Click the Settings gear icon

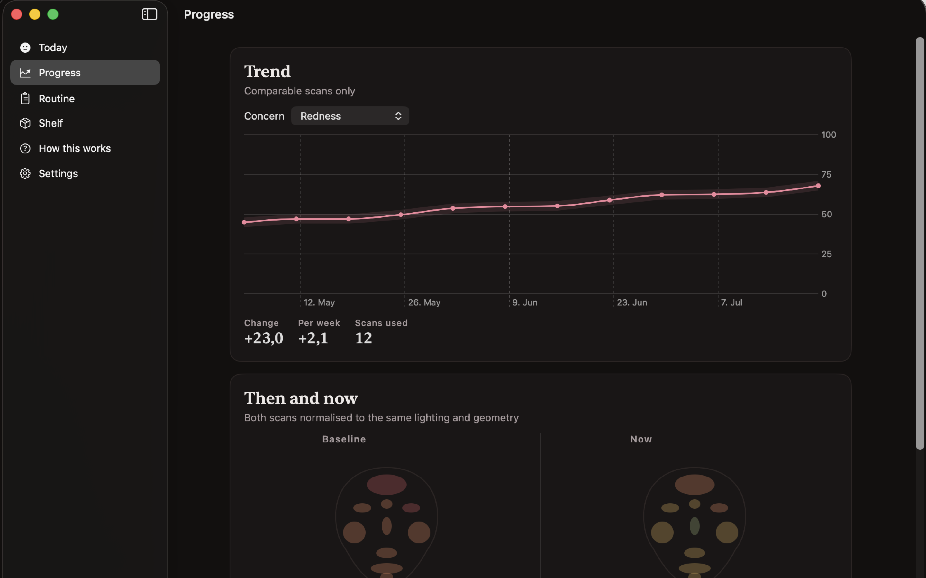[25, 173]
